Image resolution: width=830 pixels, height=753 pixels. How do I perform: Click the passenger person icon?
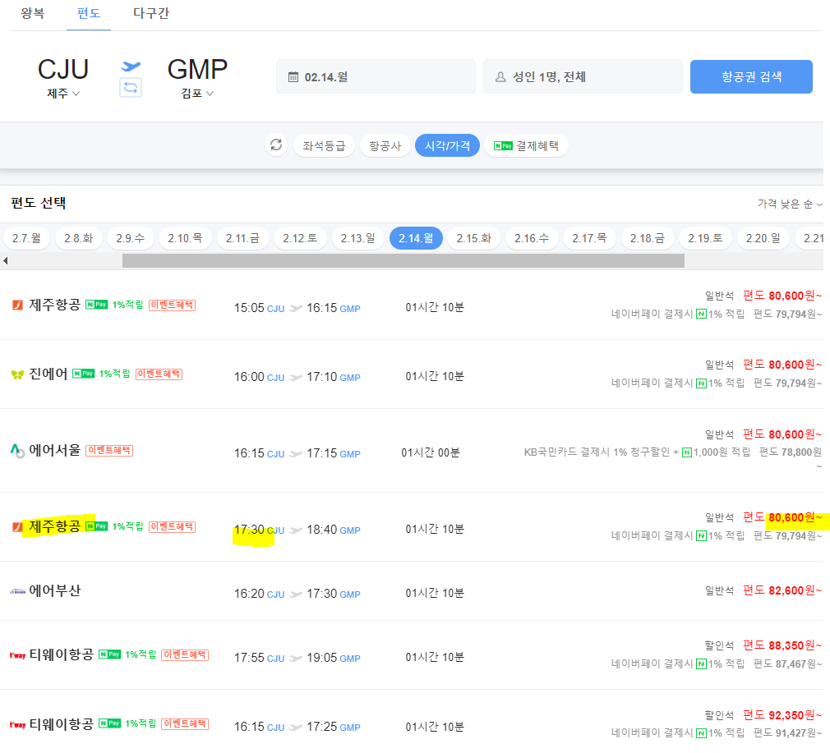point(500,77)
